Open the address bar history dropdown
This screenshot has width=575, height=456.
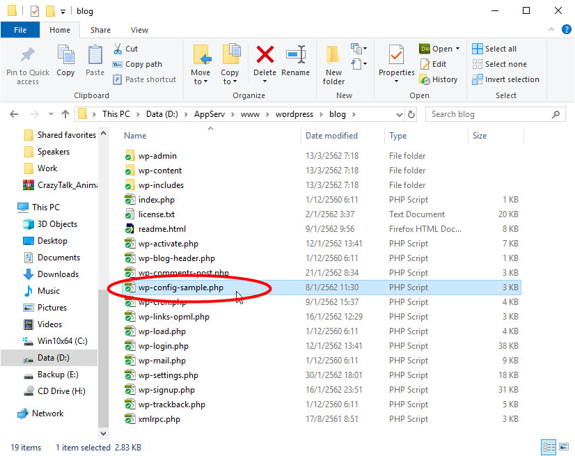[397, 114]
